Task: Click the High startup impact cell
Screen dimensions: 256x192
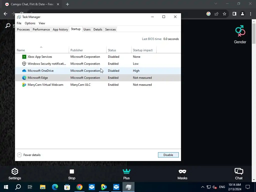Action: 136,71
